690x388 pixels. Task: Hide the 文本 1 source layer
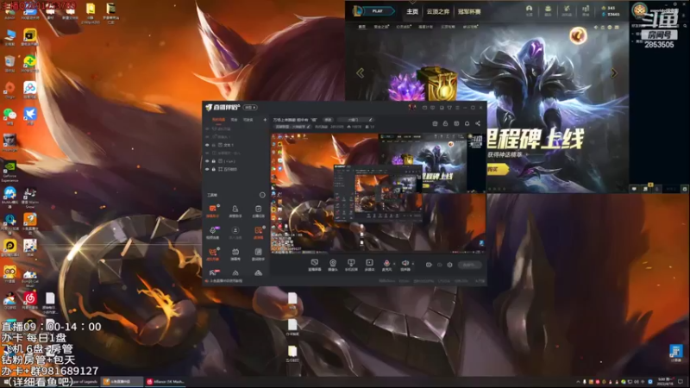point(207,145)
